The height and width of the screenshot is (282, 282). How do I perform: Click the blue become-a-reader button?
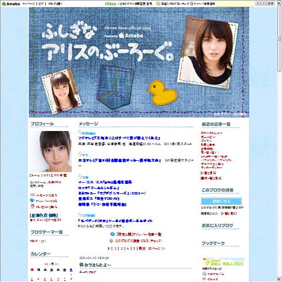tap(221, 201)
